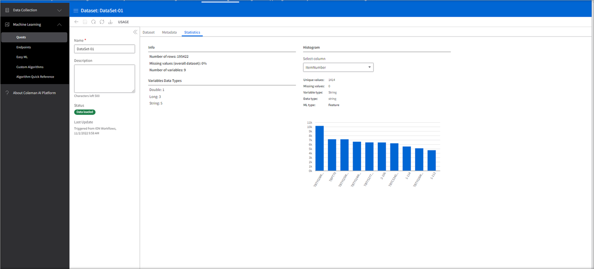
Task: Click the back arrow in the toolbar
Action: coord(76,22)
